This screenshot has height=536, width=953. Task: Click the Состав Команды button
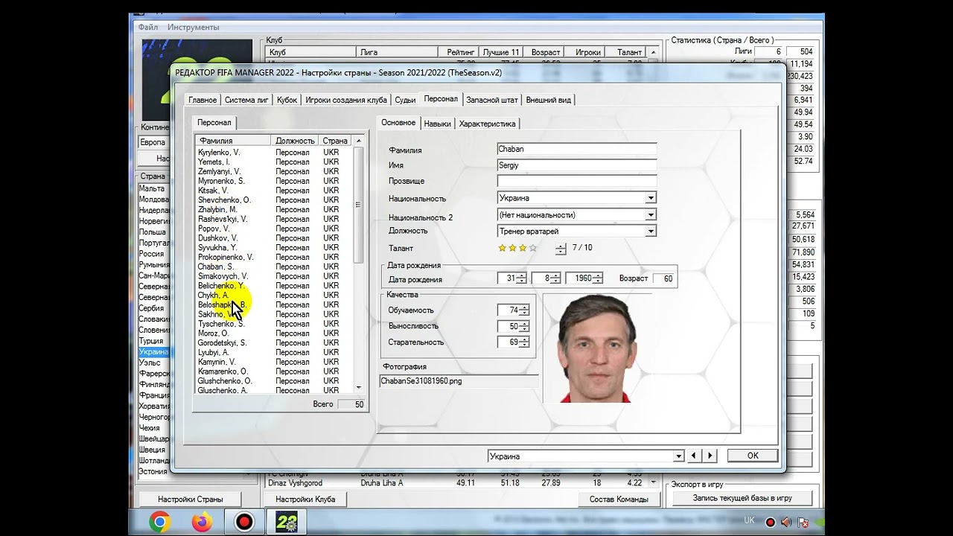(619, 499)
